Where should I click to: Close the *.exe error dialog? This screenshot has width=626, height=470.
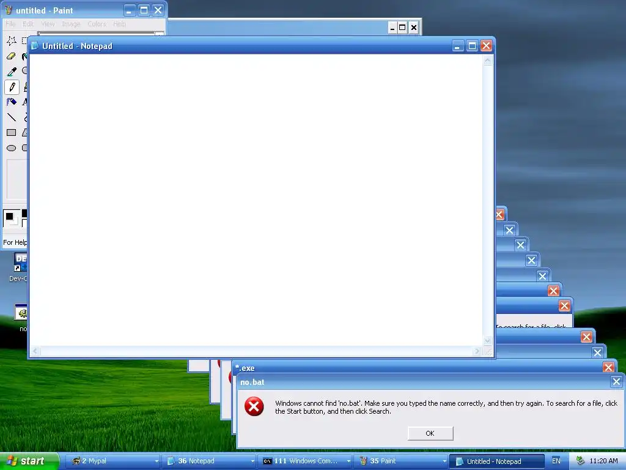click(x=608, y=367)
